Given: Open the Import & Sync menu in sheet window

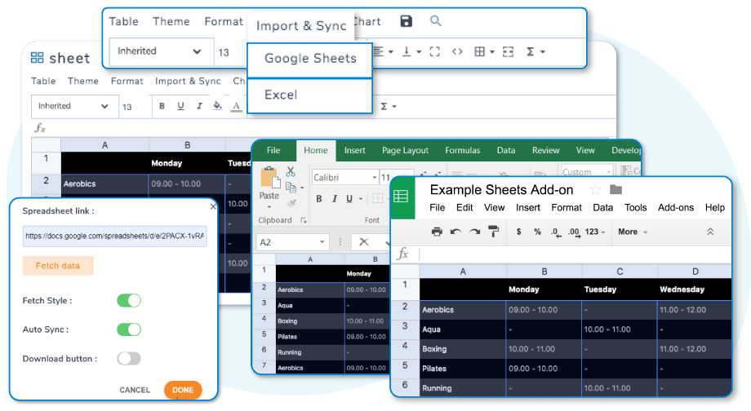Looking at the screenshot, I should click(x=188, y=82).
